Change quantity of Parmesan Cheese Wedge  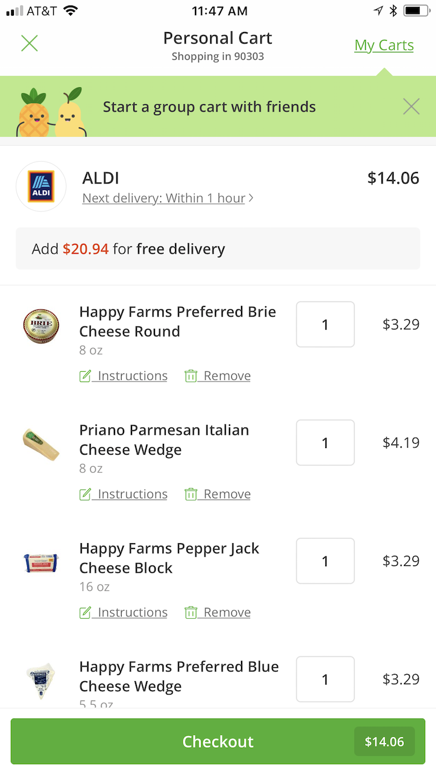click(x=325, y=443)
